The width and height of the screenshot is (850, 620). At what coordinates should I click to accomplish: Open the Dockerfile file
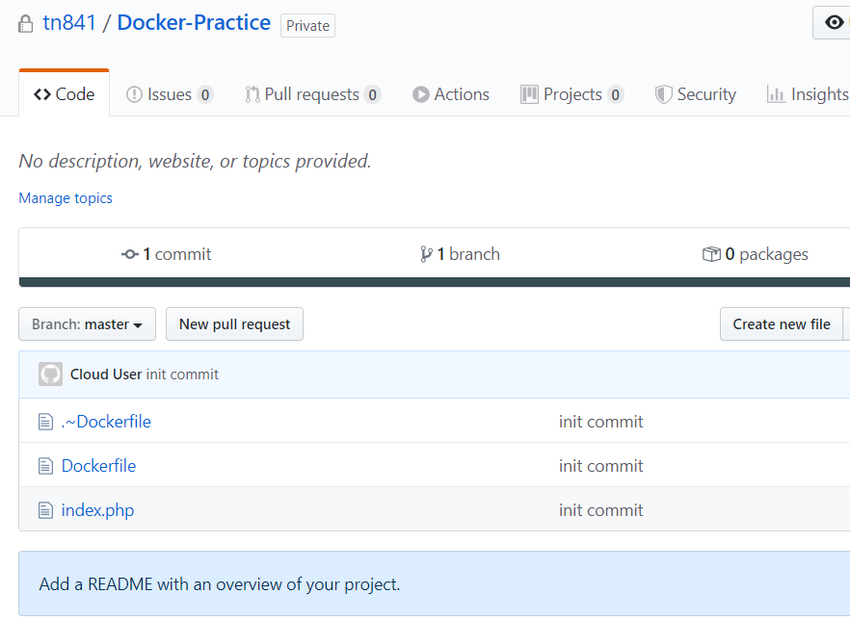click(98, 465)
